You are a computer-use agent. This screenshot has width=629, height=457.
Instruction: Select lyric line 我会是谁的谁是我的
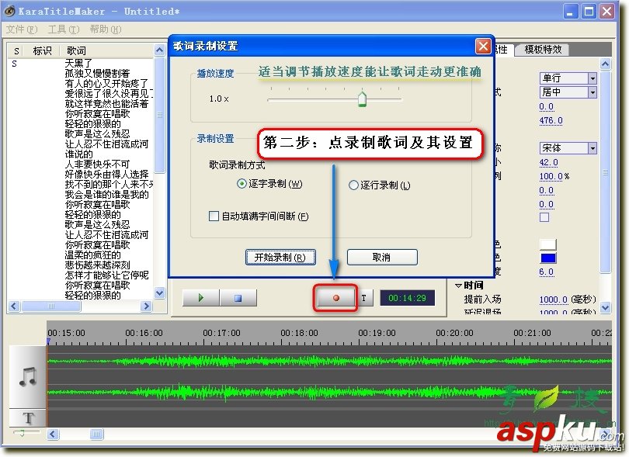pyautogui.click(x=106, y=195)
